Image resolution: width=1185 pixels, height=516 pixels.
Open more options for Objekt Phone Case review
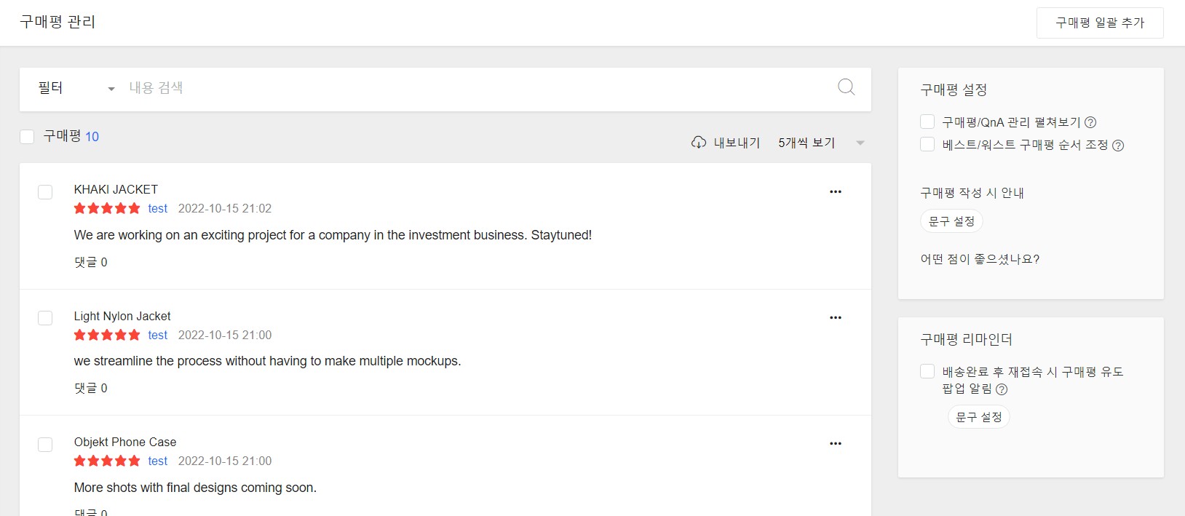point(836,444)
